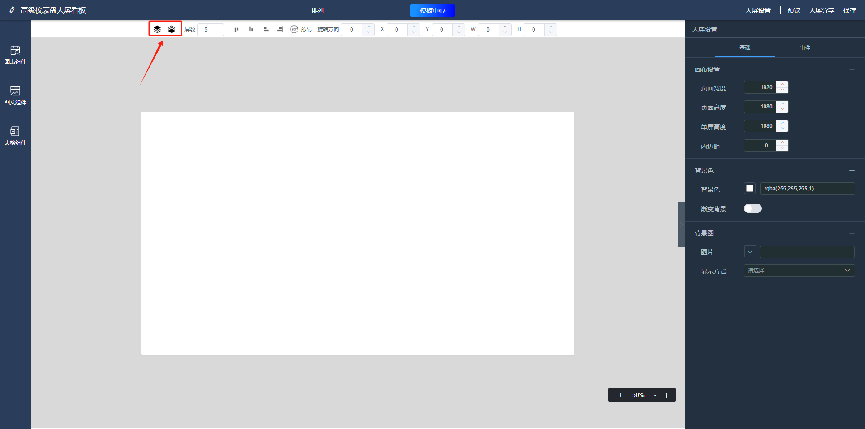Click the 页面宽度 input showing 1920
Viewport: 865px width, 429px height.
(760, 87)
